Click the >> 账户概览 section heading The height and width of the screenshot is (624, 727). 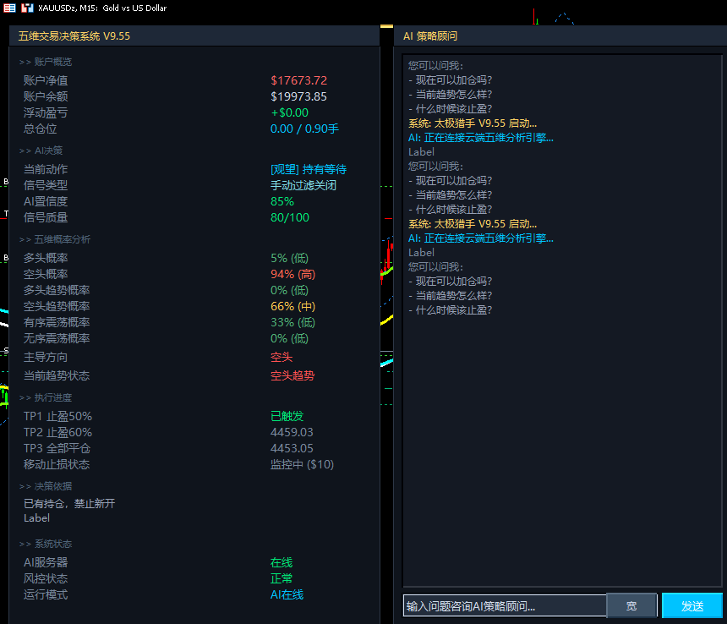46,62
